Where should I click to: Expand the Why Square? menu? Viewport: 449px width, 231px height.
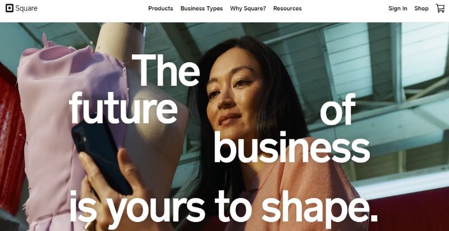pos(248,8)
